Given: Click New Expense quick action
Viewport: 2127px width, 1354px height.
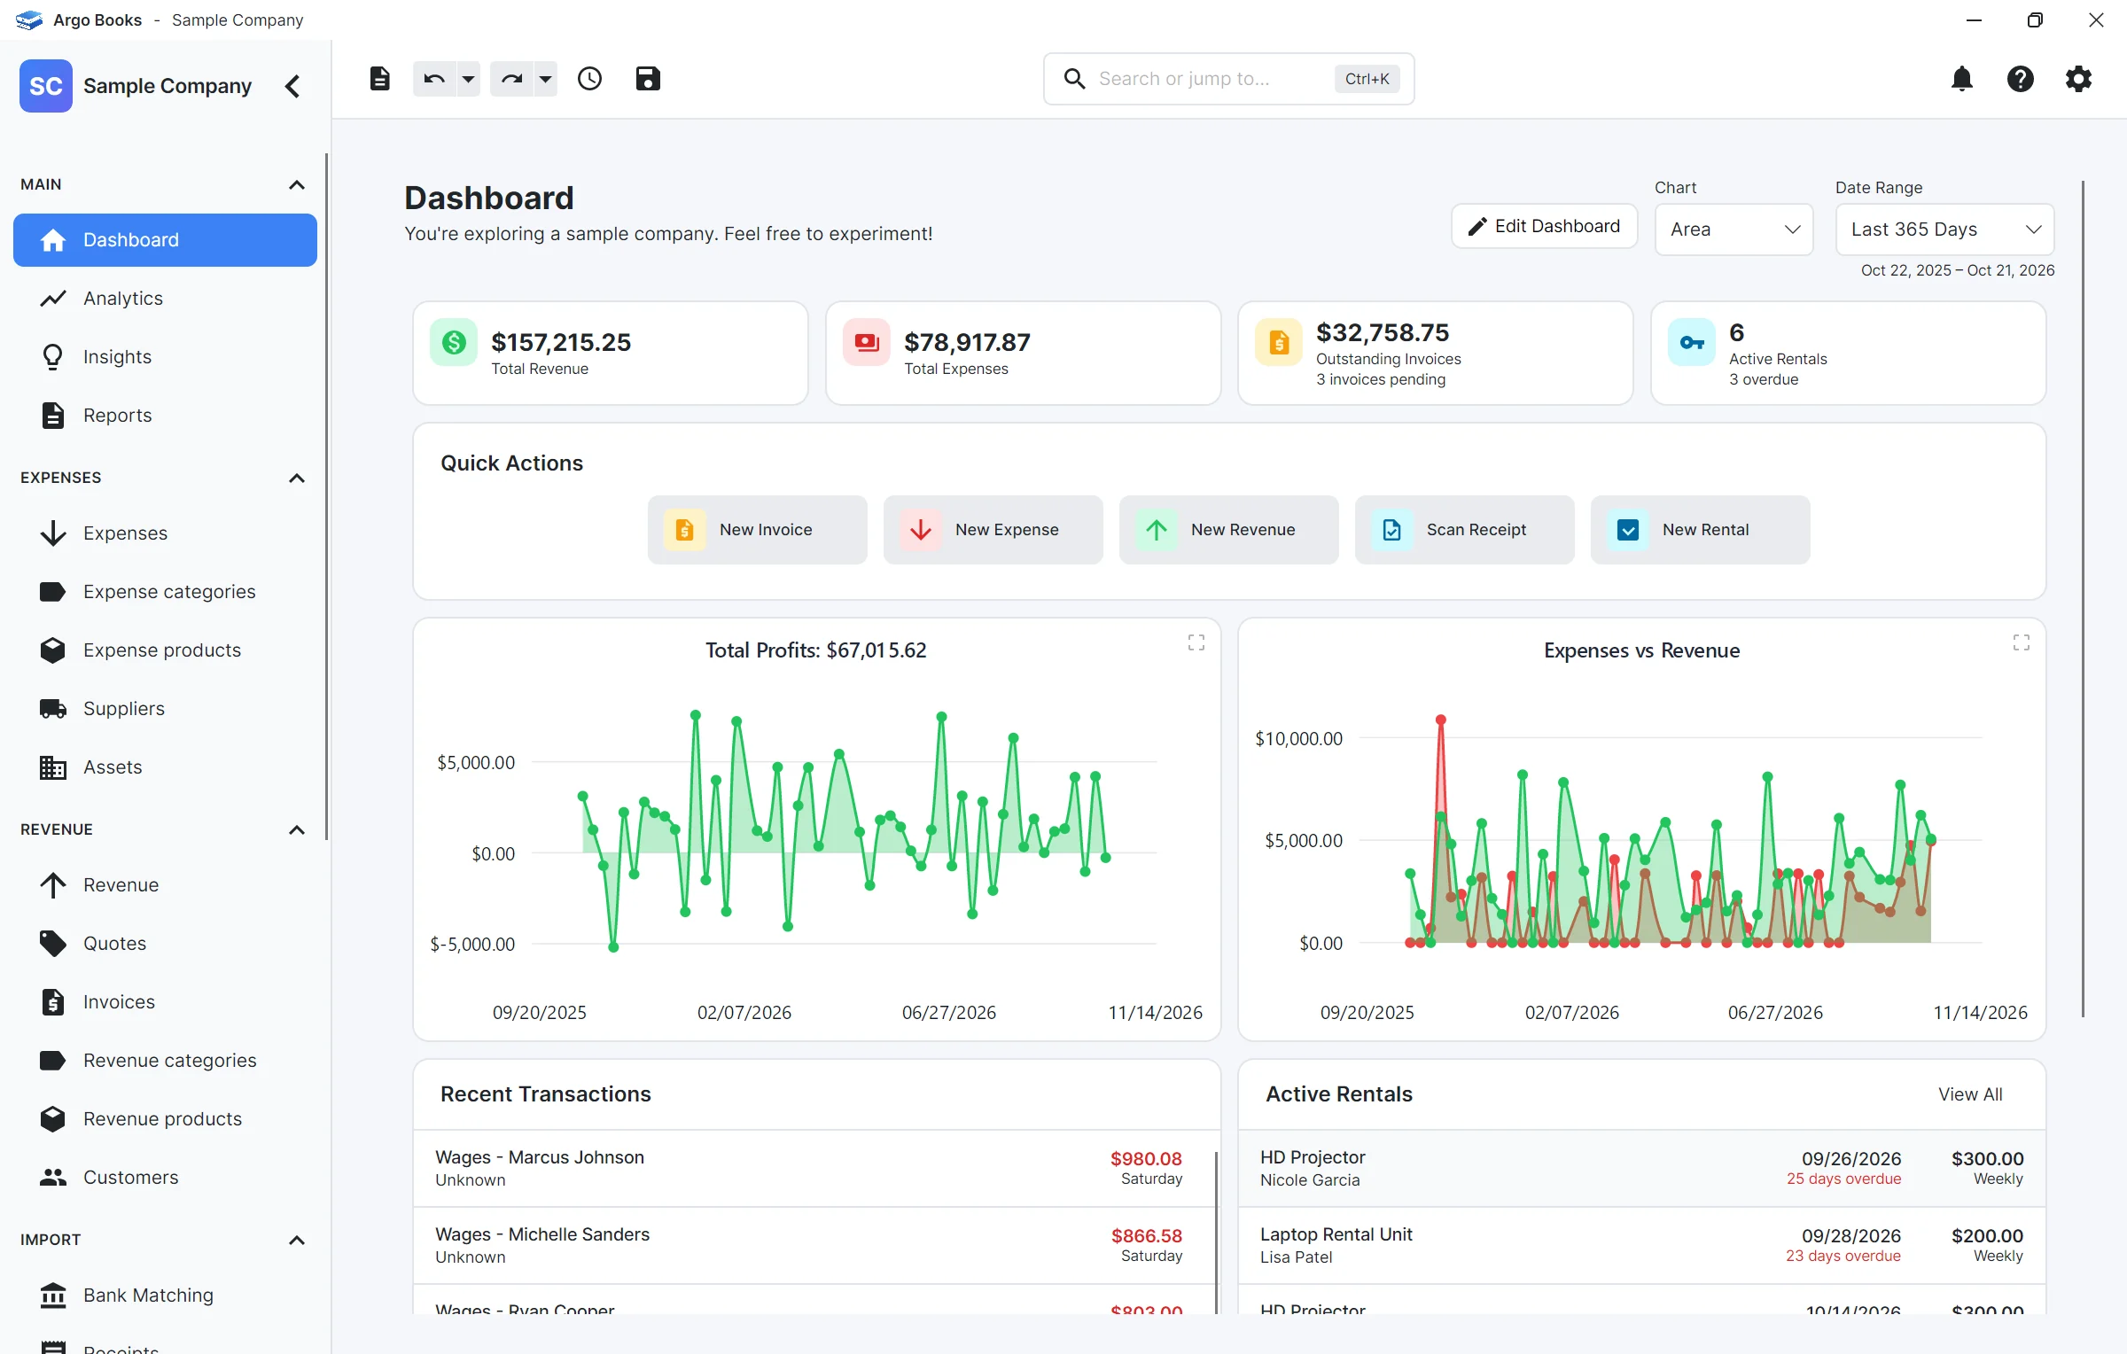Looking at the screenshot, I should (993, 530).
